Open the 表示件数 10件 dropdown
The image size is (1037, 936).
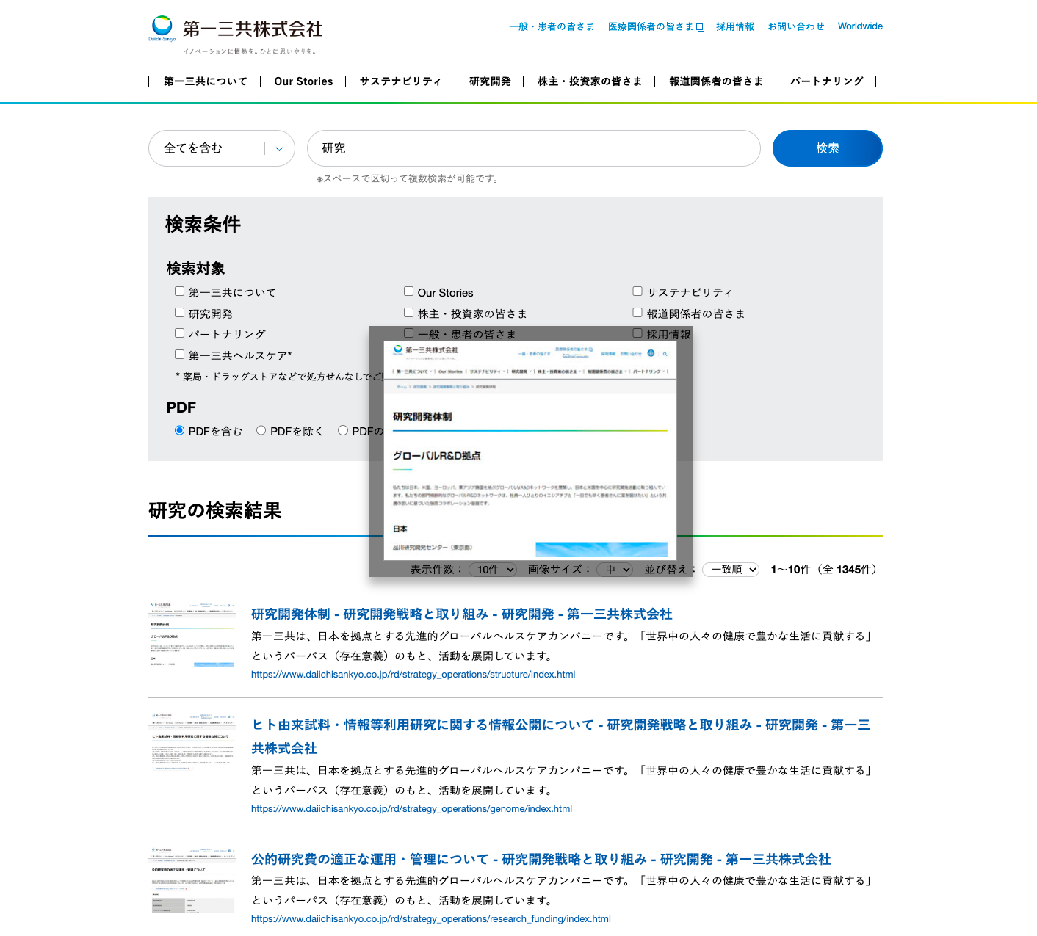pyautogui.click(x=493, y=570)
